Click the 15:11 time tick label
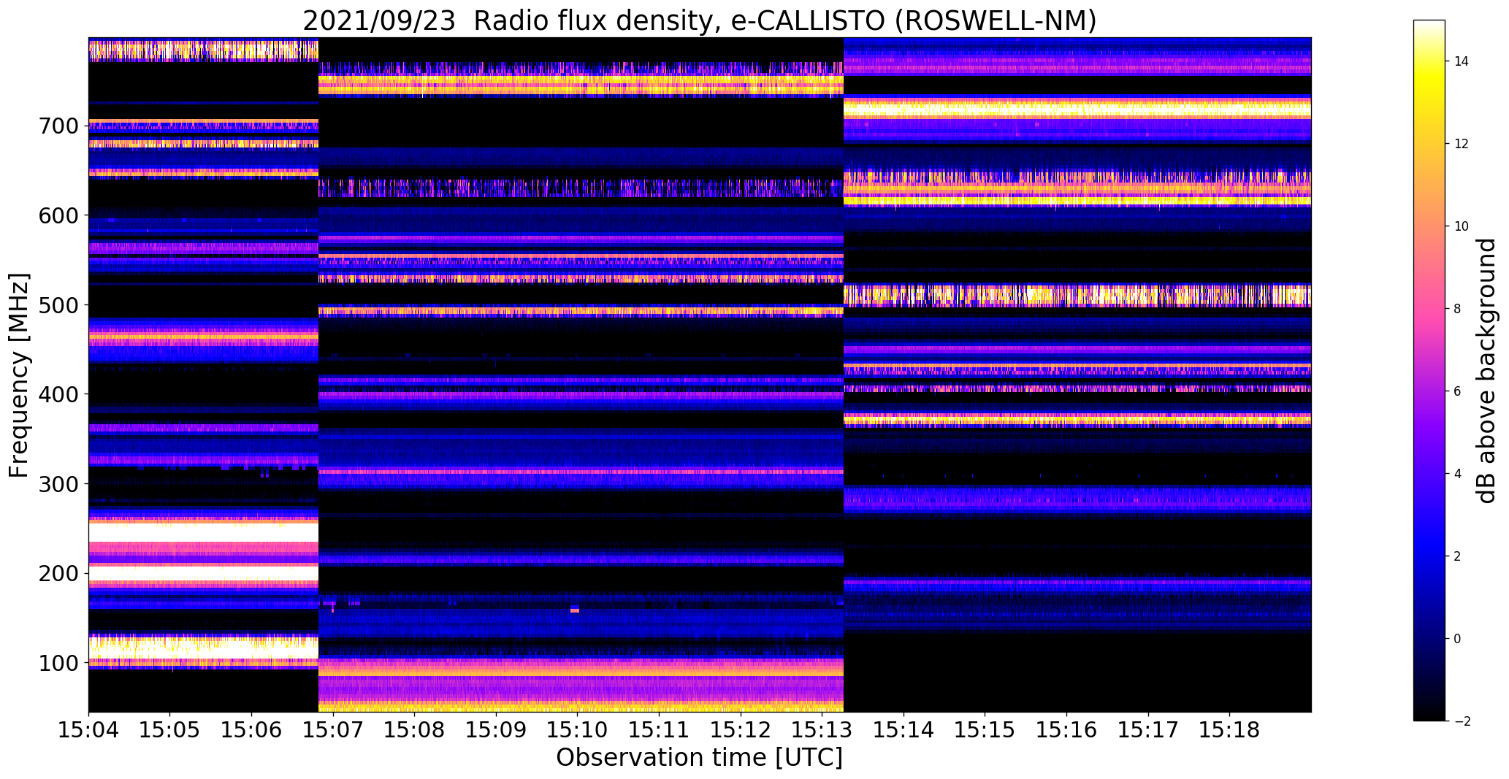The width and height of the screenshot is (1509, 779). coord(660,730)
